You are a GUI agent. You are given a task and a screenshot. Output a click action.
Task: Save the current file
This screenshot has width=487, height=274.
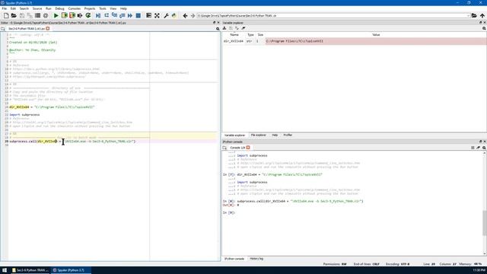22,15
